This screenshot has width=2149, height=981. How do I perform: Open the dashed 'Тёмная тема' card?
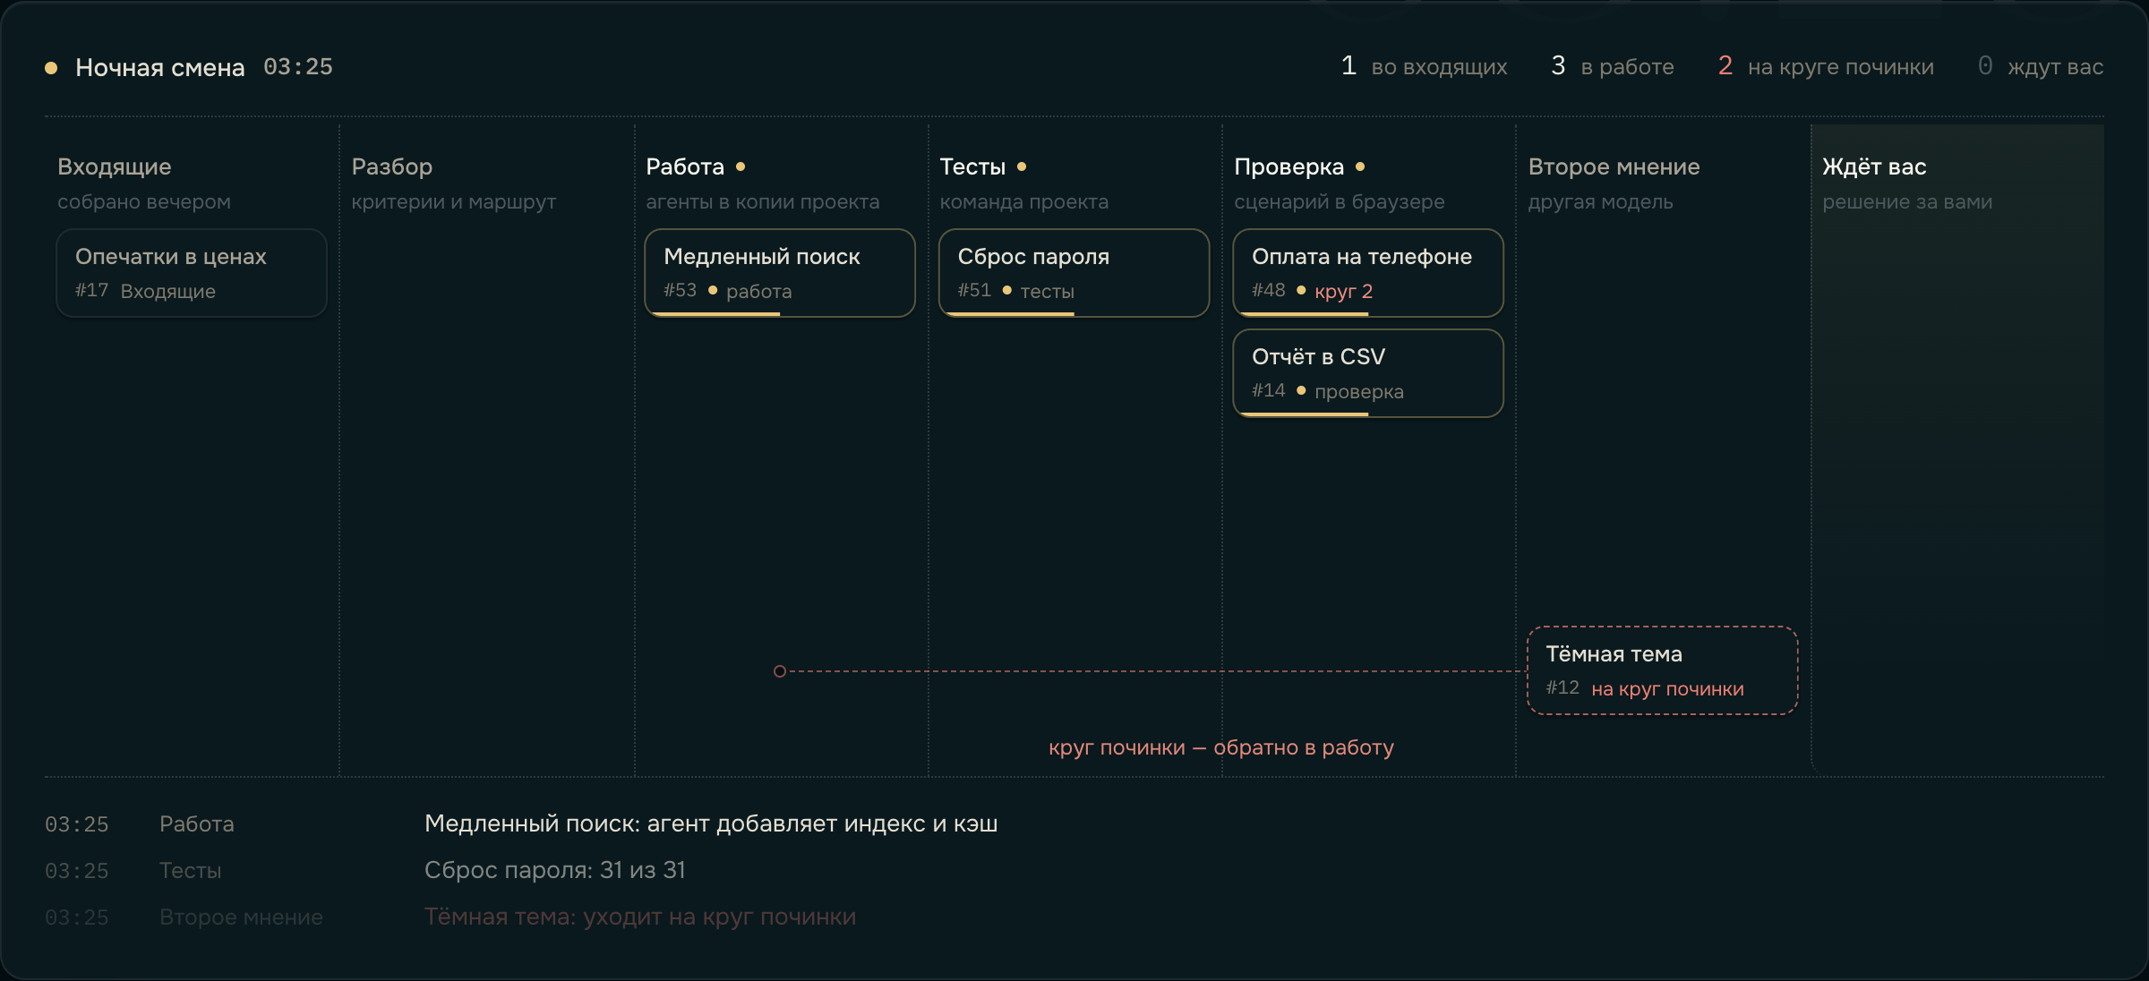[1662, 670]
